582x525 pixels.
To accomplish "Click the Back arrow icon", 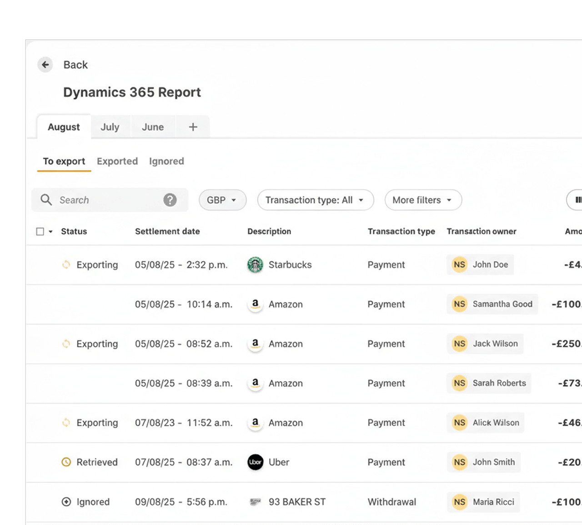I will pyautogui.click(x=45, y=65).
